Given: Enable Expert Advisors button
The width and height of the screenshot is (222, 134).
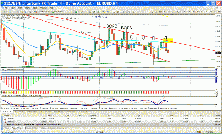Looking at the screenshot, I should tap(42, 12).
